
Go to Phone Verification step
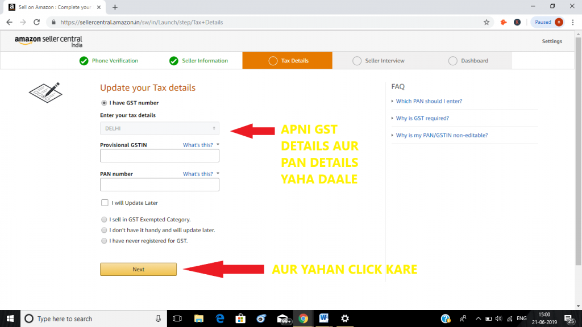pos(109,61)
